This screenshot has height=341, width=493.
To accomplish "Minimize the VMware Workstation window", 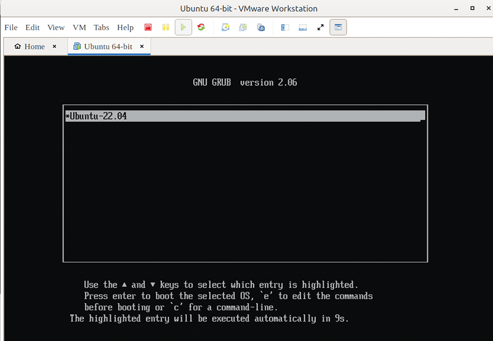I will (x=456, y=9).
